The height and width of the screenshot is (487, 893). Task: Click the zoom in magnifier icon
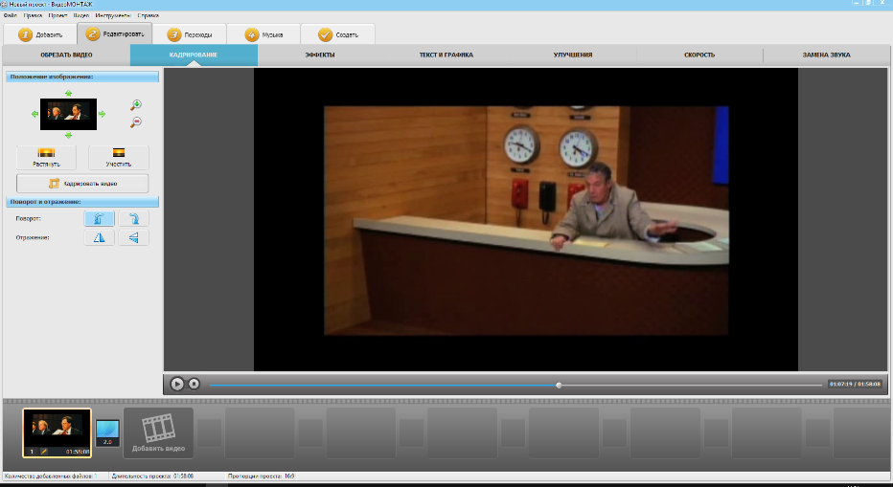136,104
